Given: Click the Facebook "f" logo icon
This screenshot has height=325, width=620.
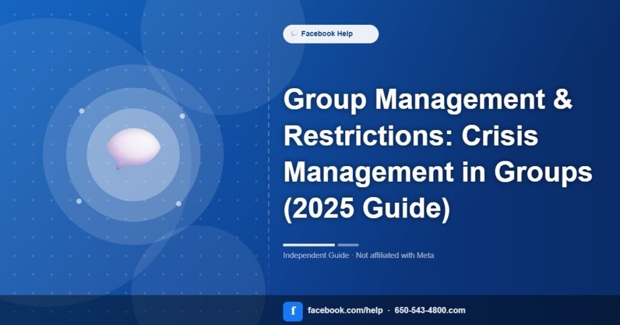Looking at the screenshot, I should [292, 311].
